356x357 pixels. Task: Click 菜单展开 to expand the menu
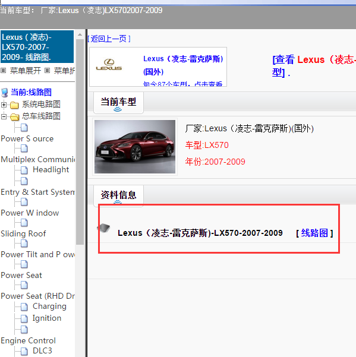pos(26,71)
